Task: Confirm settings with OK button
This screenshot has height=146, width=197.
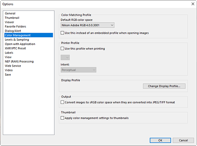Action: (160, 140)
